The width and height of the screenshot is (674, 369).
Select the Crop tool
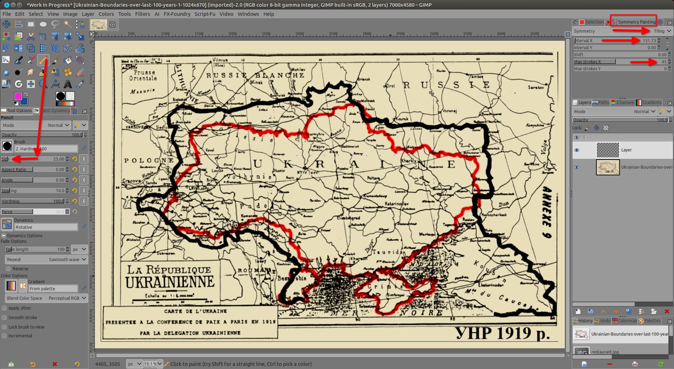tap(43, 36)
